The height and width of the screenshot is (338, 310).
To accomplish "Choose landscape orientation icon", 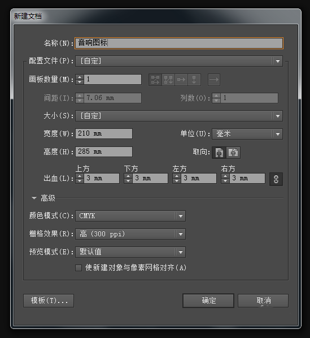I will (233, 153).
